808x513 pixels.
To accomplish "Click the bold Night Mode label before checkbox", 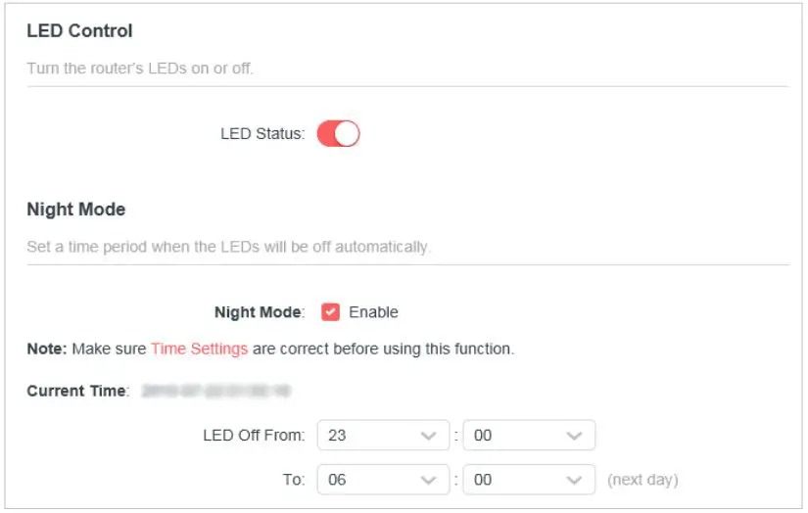I will tap(260, 312).
